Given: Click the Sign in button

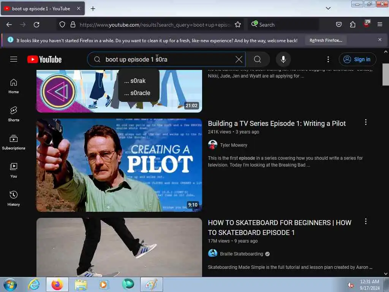Looking at the screenshot, I should click(357, 59).
